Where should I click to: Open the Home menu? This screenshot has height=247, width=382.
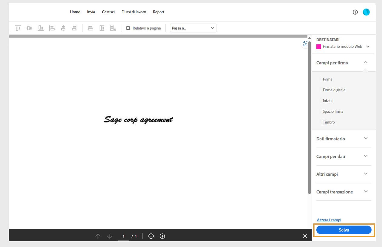point(75,12)
